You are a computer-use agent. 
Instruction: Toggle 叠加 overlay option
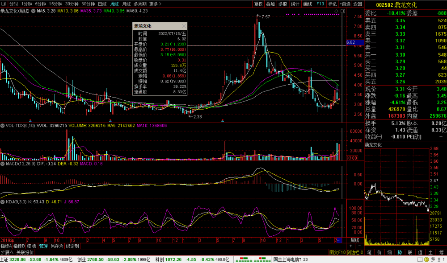(x=270, y=4)
